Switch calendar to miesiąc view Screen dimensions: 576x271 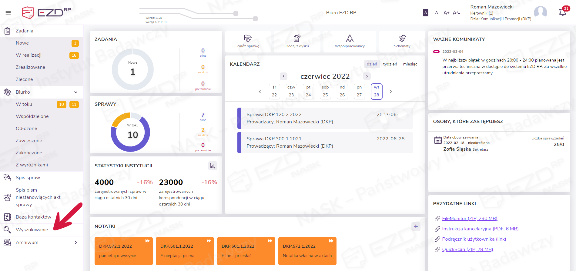point(410,64)
